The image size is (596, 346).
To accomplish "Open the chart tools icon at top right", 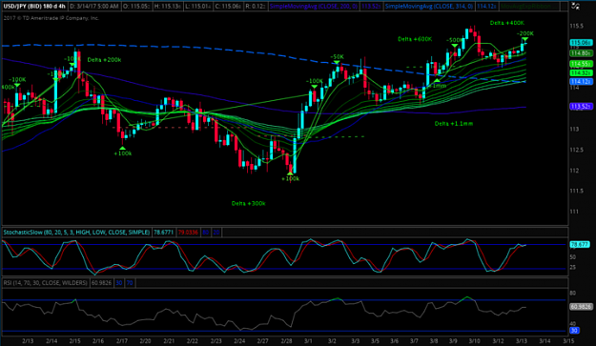I will (575, 6).
